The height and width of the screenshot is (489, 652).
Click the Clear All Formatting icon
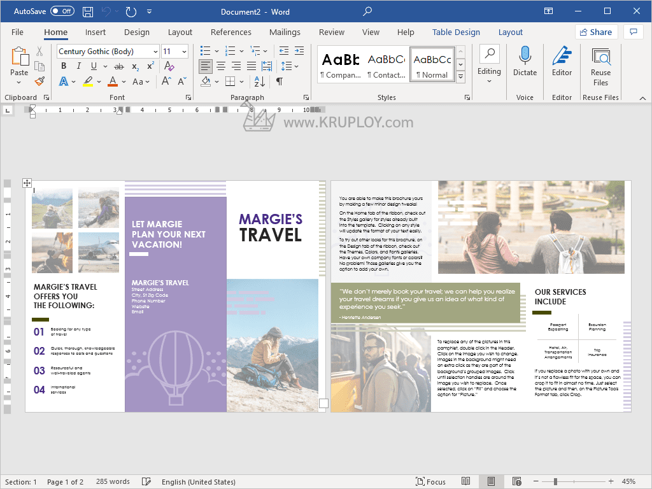click(169, 66)
